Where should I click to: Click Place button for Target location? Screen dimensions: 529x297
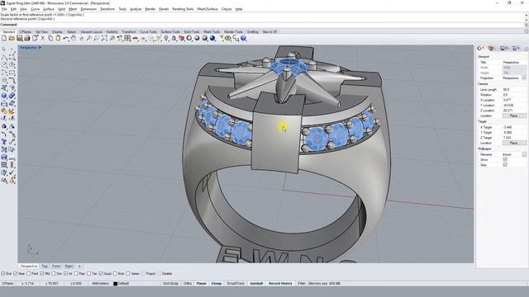point(514,143)
